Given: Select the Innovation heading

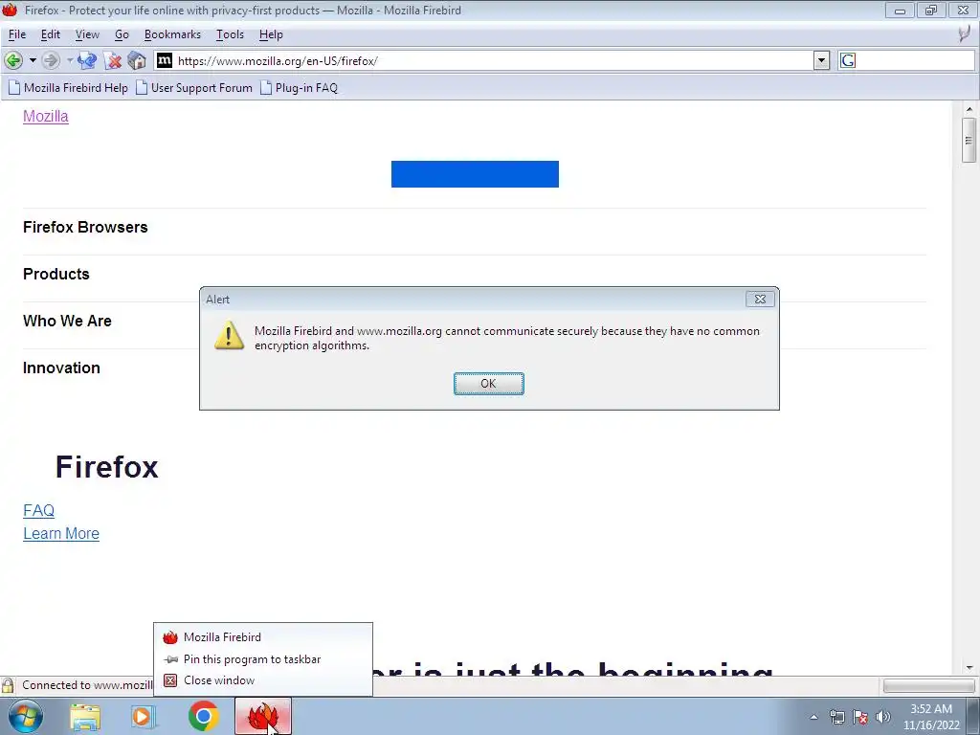Looking at the screenshot, I should pos(62,367).
